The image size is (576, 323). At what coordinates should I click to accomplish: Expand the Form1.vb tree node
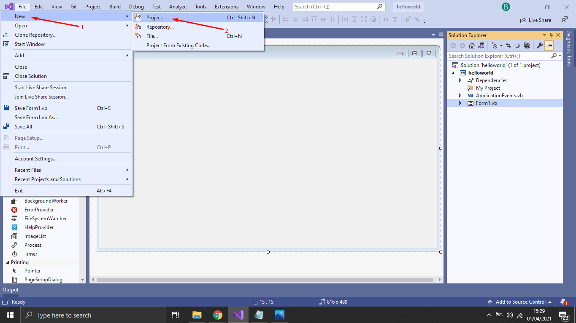coord(460,103)
